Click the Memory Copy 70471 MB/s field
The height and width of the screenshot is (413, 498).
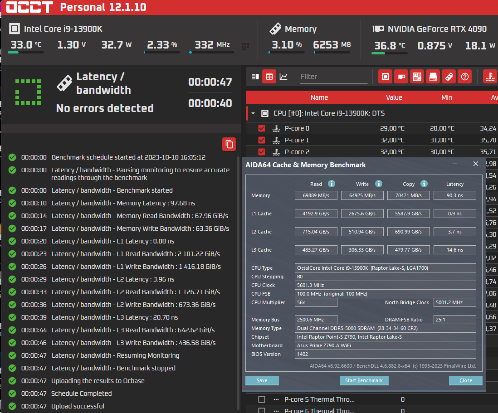tap(409, 195)
